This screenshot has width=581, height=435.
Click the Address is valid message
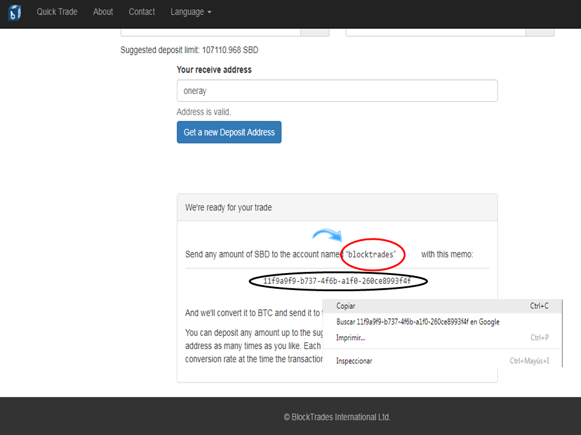[x=204, y=112]
